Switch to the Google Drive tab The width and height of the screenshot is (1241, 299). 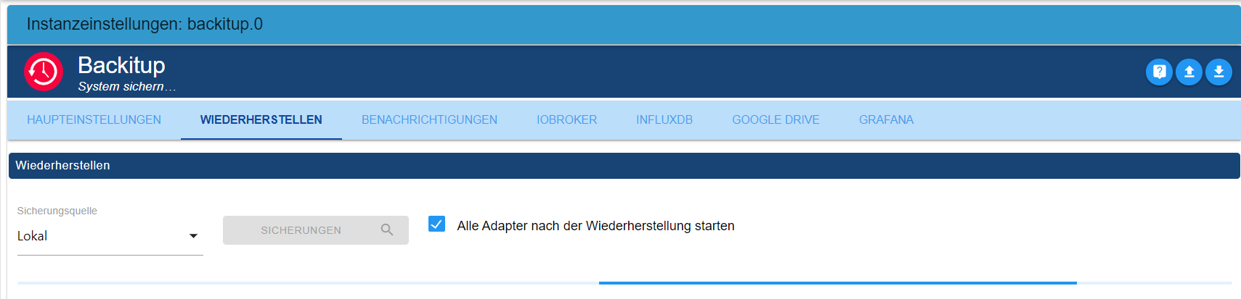point(776,120)
